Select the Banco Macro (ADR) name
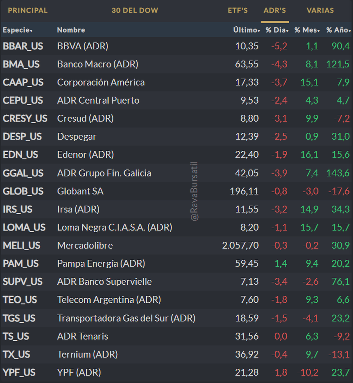353x383 pixels. click(98, 64)
